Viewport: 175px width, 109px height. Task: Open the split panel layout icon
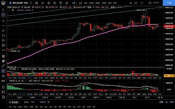[66, 3]
